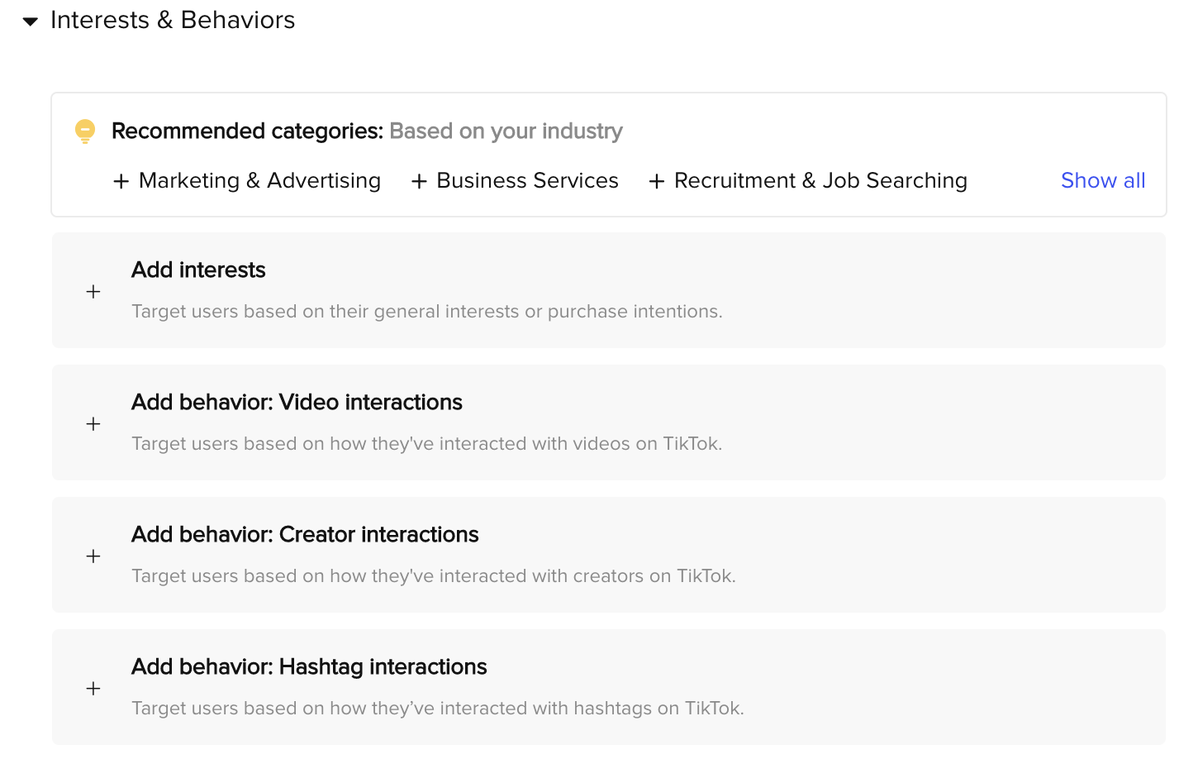The height and width of the screenshot is (759, 1198).
Task: Add the Marketing & Advertising category
Action: [x=247, y=181]
